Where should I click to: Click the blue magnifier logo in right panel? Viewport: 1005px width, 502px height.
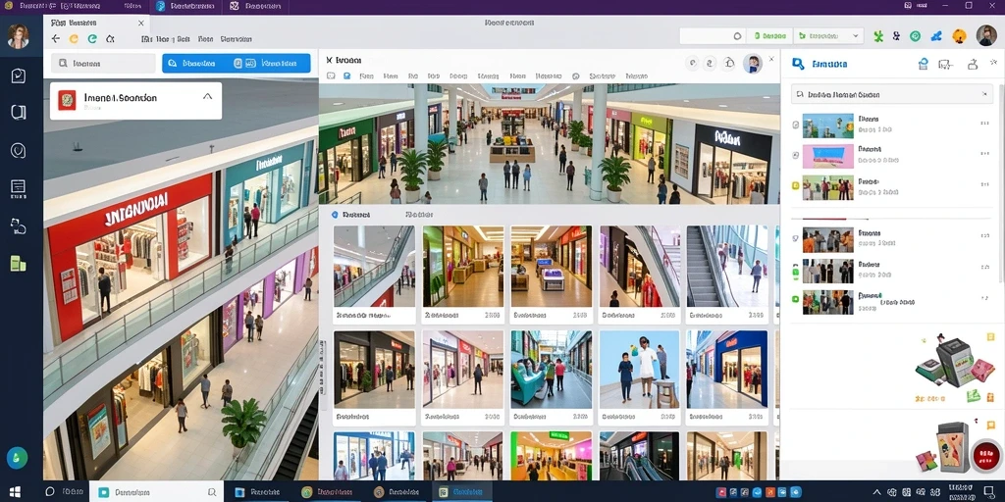(798, 64)
